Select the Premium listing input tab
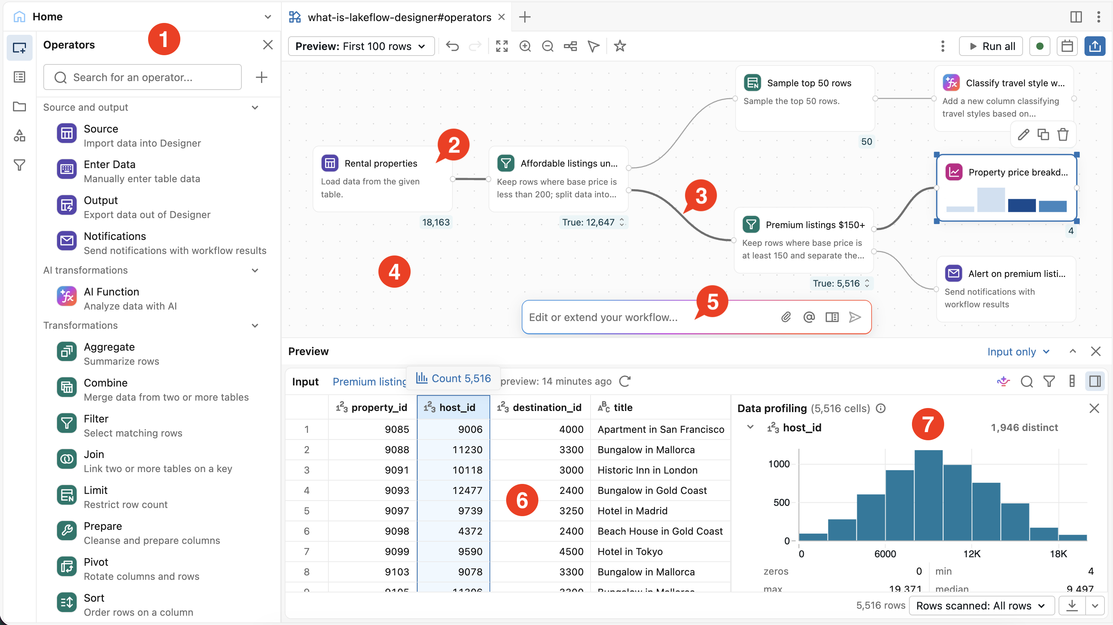Image resolution: width=1113 pixels, height=625 pixels. coord(370,382)
